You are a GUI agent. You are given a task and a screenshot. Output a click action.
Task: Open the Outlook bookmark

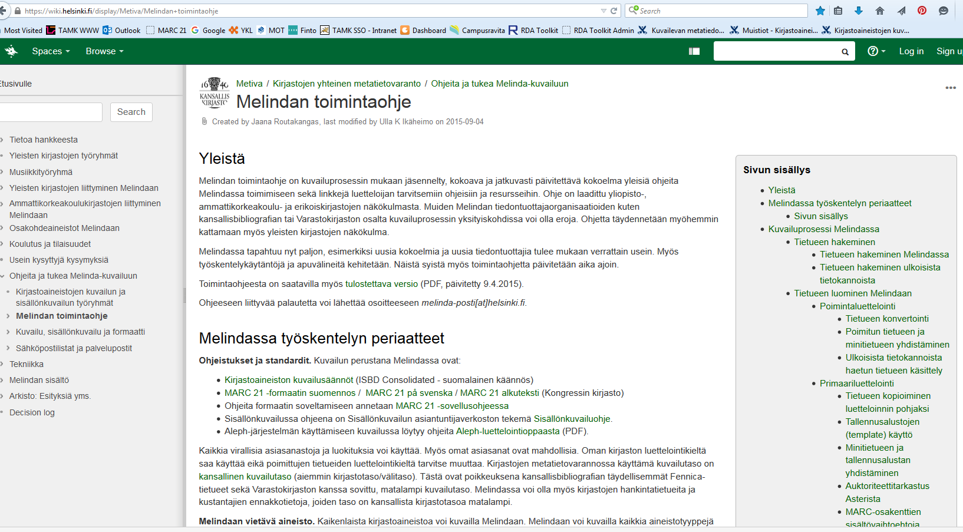(121, 30)
